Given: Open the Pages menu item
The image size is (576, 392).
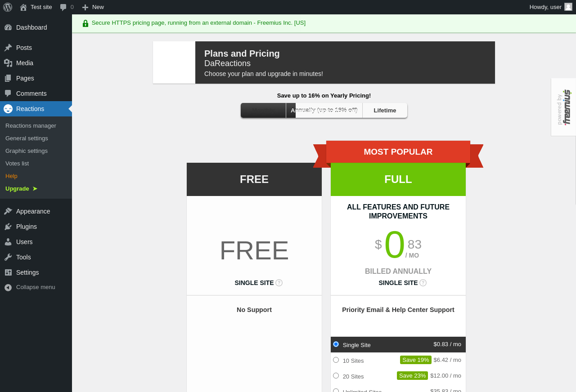Looking at the screenshot, I should pos(36,78).
